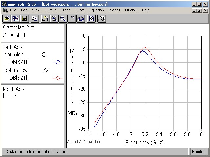Open the File menu
This screenshot has width=210, height=157.
(x=13, y=10)
